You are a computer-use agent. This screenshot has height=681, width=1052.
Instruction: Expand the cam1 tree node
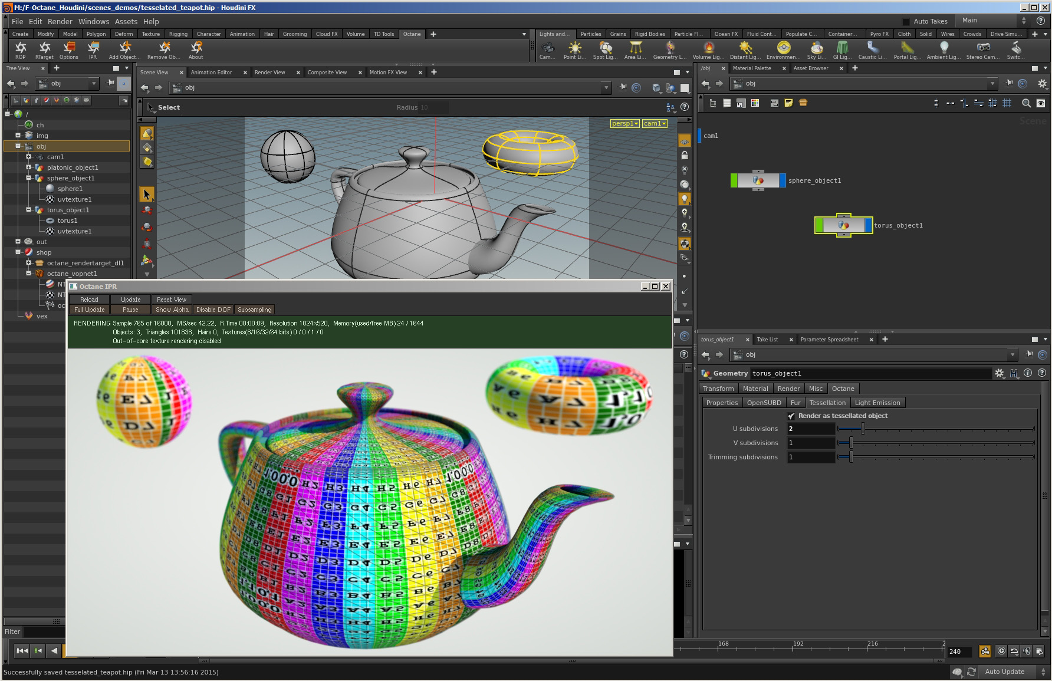point(28,157)
